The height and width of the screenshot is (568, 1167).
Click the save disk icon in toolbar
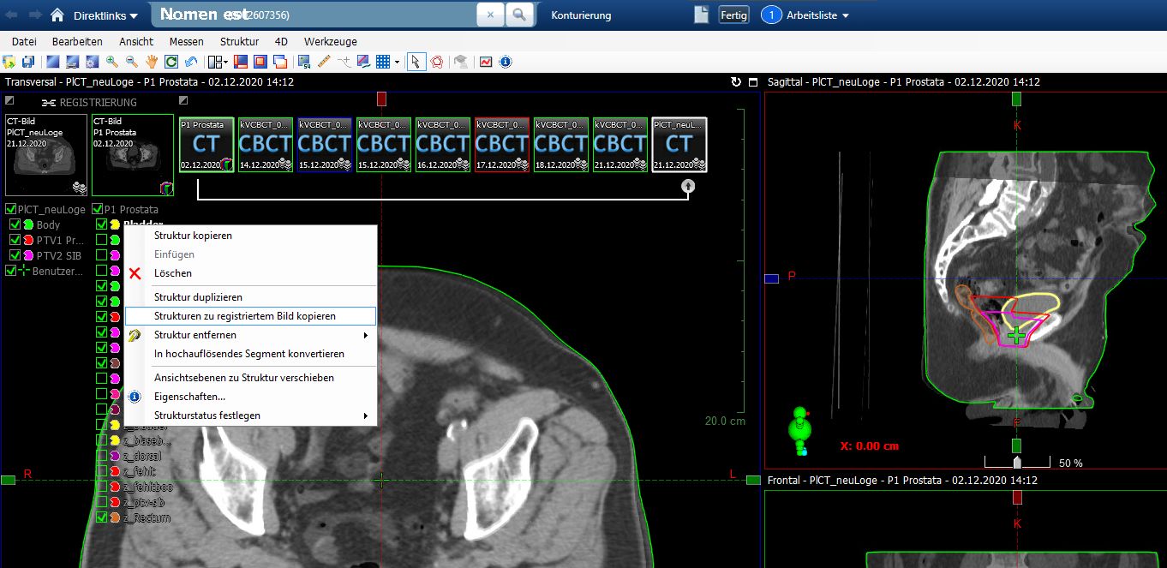[x=27, y=62]
